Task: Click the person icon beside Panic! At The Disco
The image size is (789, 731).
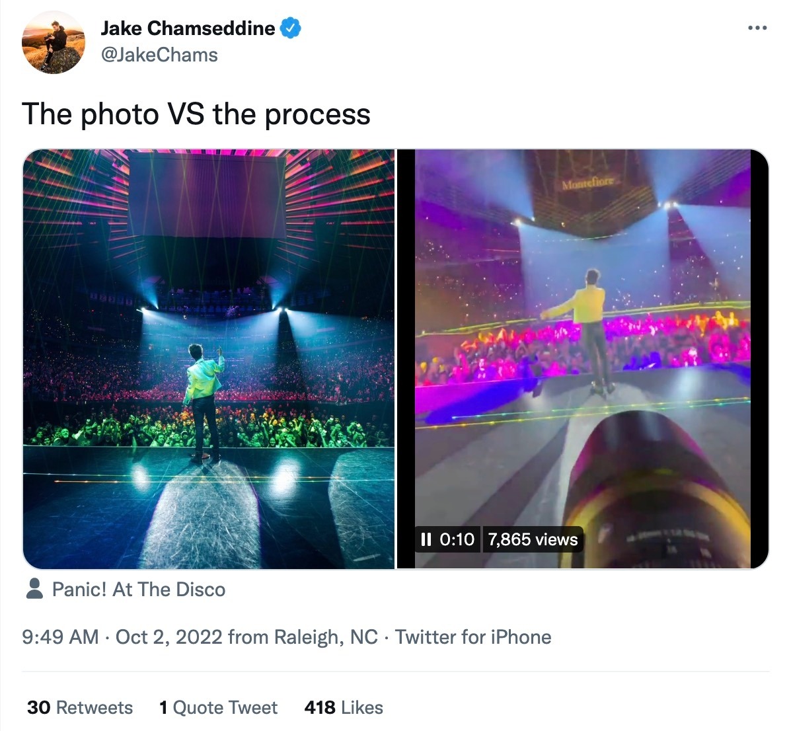Action: coord(34,589)
